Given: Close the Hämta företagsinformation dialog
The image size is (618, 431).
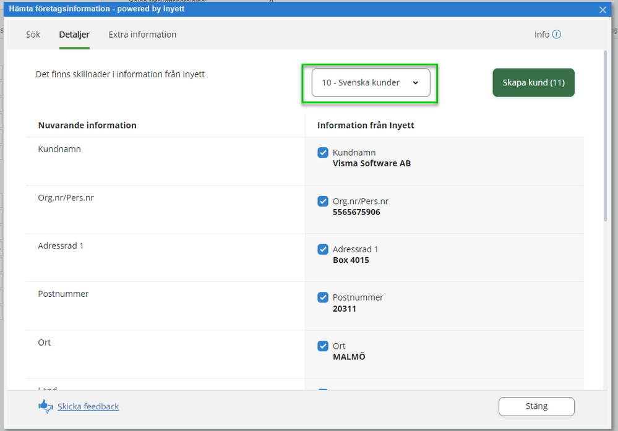Looking at the screenshot, I should pyautogui.click(x=603, y=10).
